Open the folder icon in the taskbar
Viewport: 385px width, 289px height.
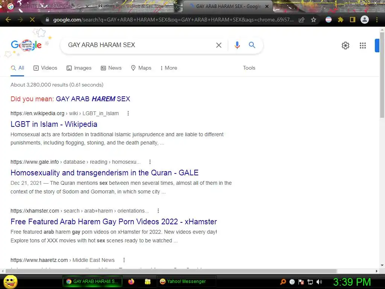pyautogui.click(x=147, y=281)
